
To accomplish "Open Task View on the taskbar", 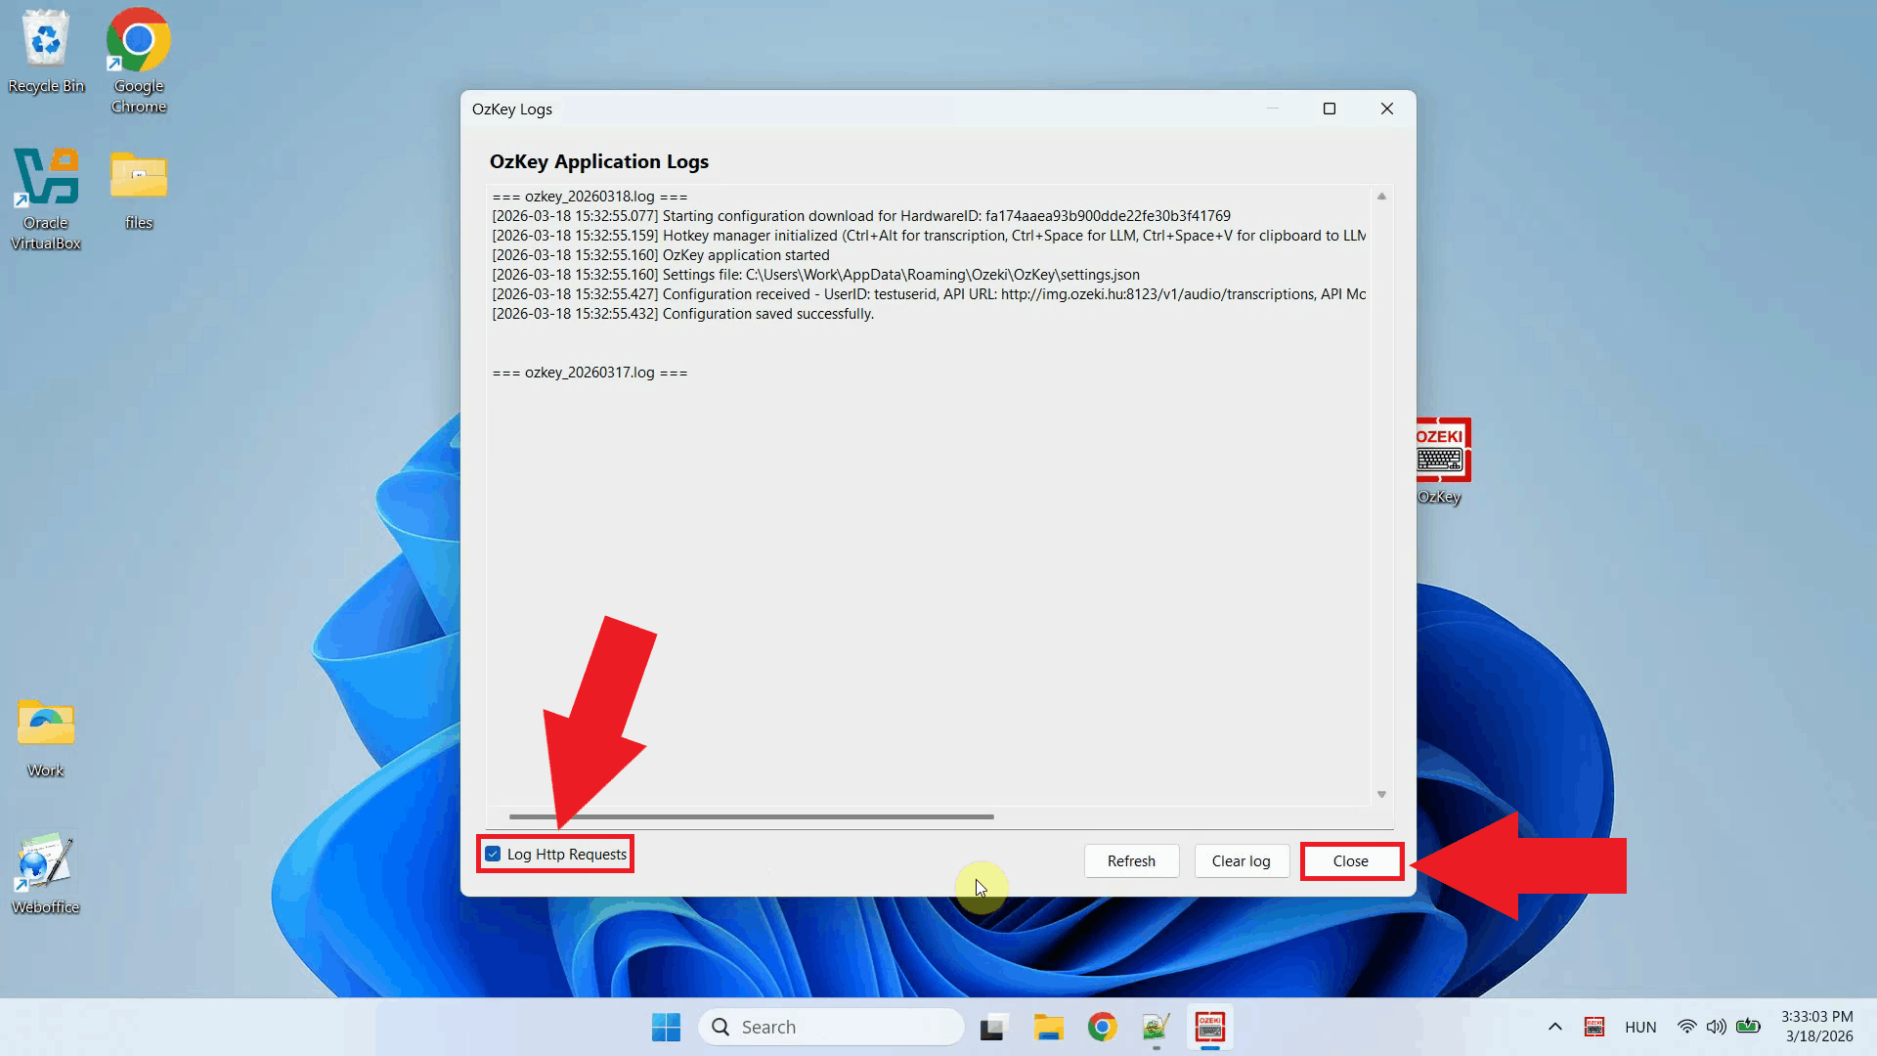I will pyautogui.click(x=992, y=1027).
